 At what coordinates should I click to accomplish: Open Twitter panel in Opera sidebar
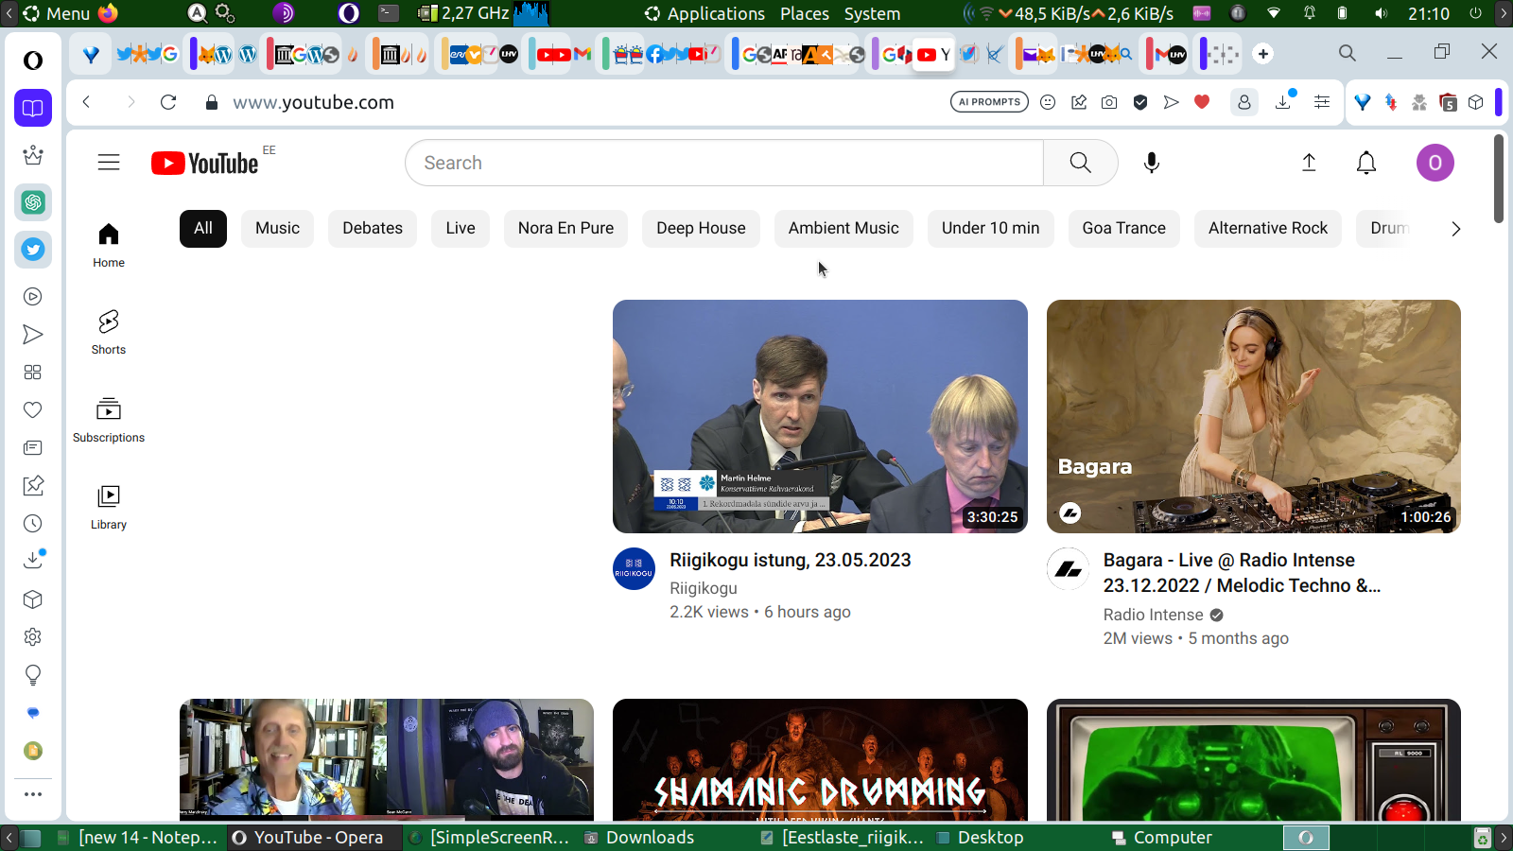tap(33, 250)
